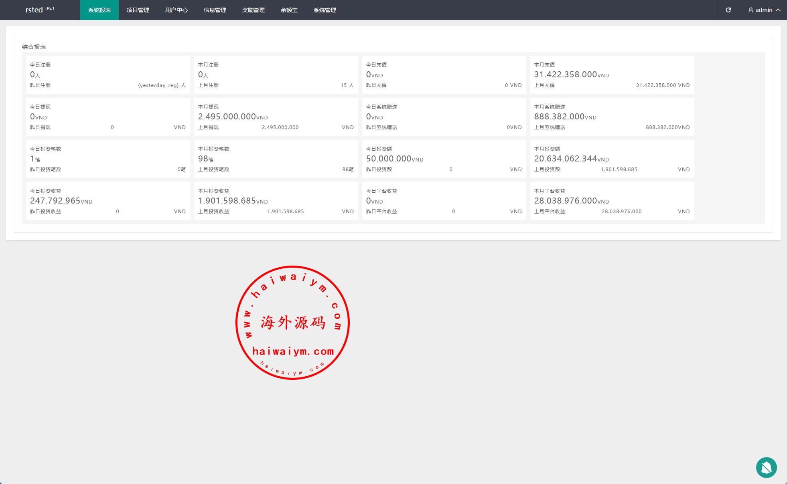The image size is (787, 484).
Task: Click the muted notification bell floating button
Action: 766,467
